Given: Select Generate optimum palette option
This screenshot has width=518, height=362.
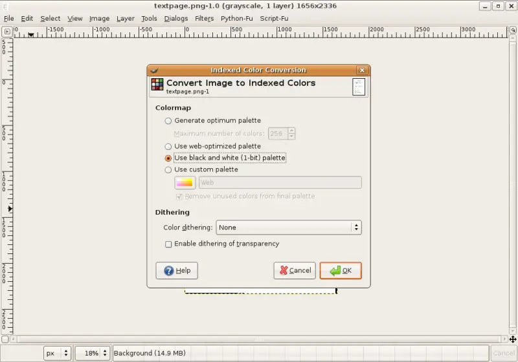Looking at the screenshot, I should (x=168, y=121).
